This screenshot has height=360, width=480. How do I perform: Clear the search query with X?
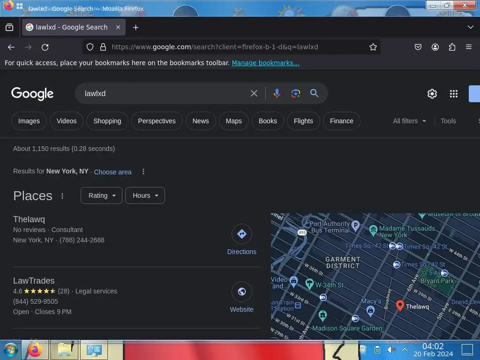coord(254,93)
